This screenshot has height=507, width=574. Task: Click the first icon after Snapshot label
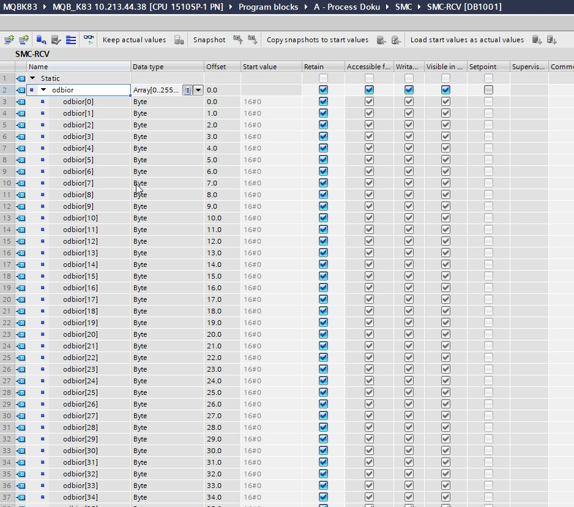[x=237, y=40]
